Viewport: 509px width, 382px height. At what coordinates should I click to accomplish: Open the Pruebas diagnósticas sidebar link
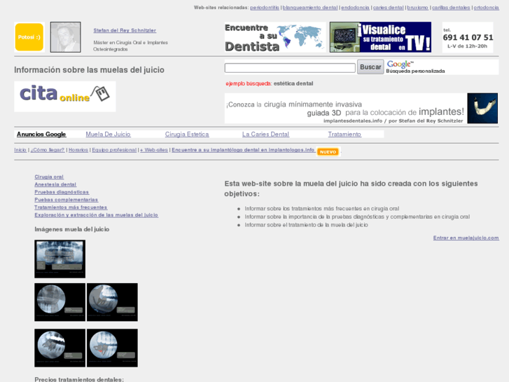62,192
